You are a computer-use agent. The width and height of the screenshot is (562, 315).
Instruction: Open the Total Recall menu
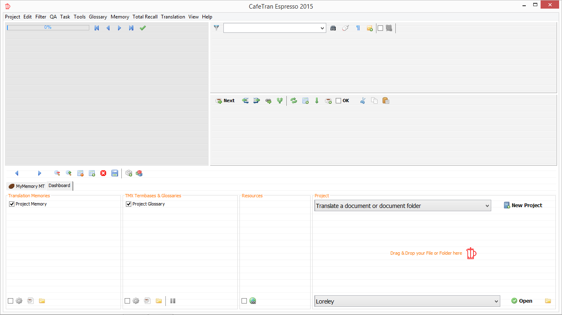point(145,17)
